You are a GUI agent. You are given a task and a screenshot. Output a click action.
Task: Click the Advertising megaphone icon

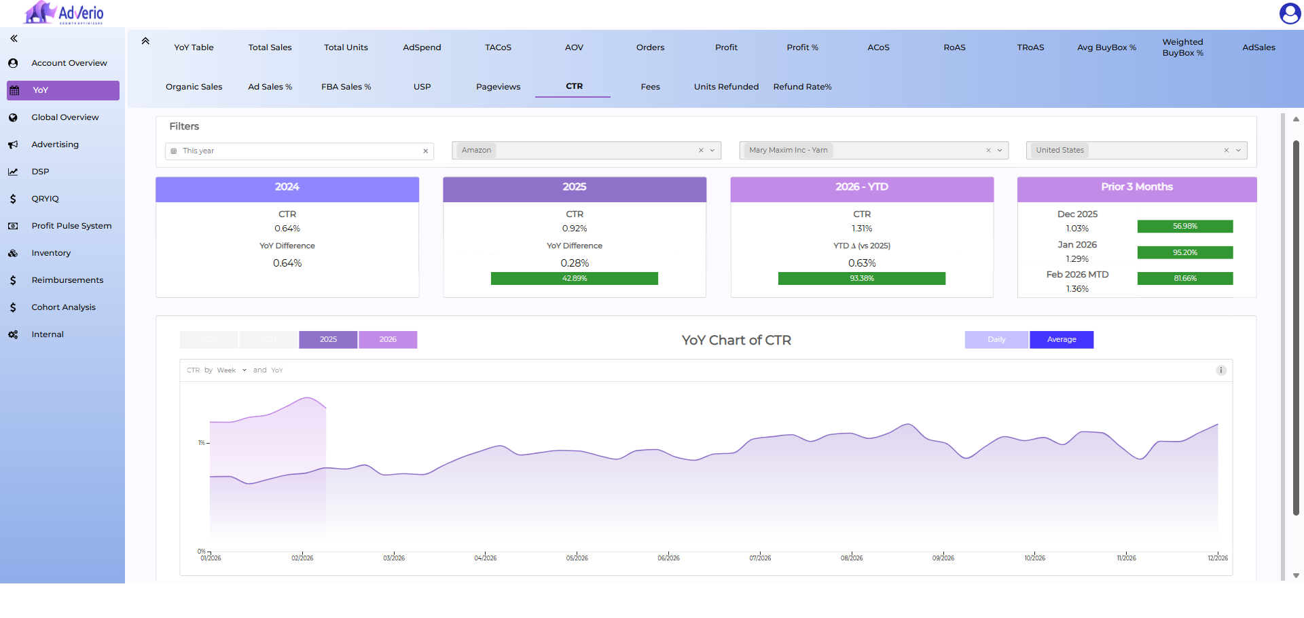13,144
